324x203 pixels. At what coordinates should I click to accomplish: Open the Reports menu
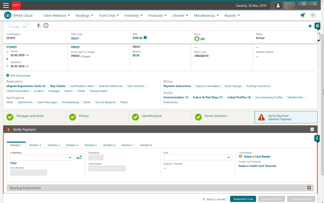tap(232, 16)
